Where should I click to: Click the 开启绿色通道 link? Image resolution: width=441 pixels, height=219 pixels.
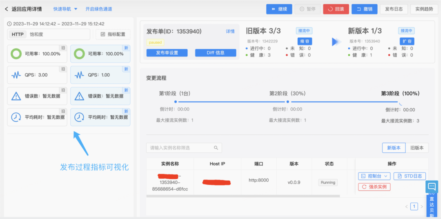[99, 9]
